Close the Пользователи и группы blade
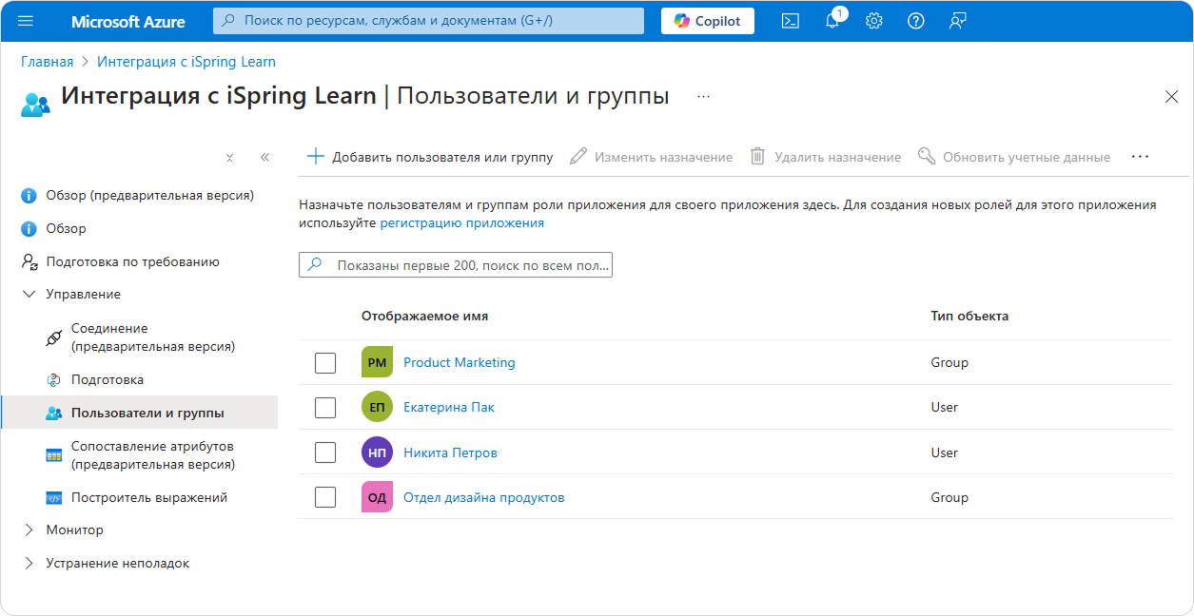1194x616 pixels. pos(1172,96)
